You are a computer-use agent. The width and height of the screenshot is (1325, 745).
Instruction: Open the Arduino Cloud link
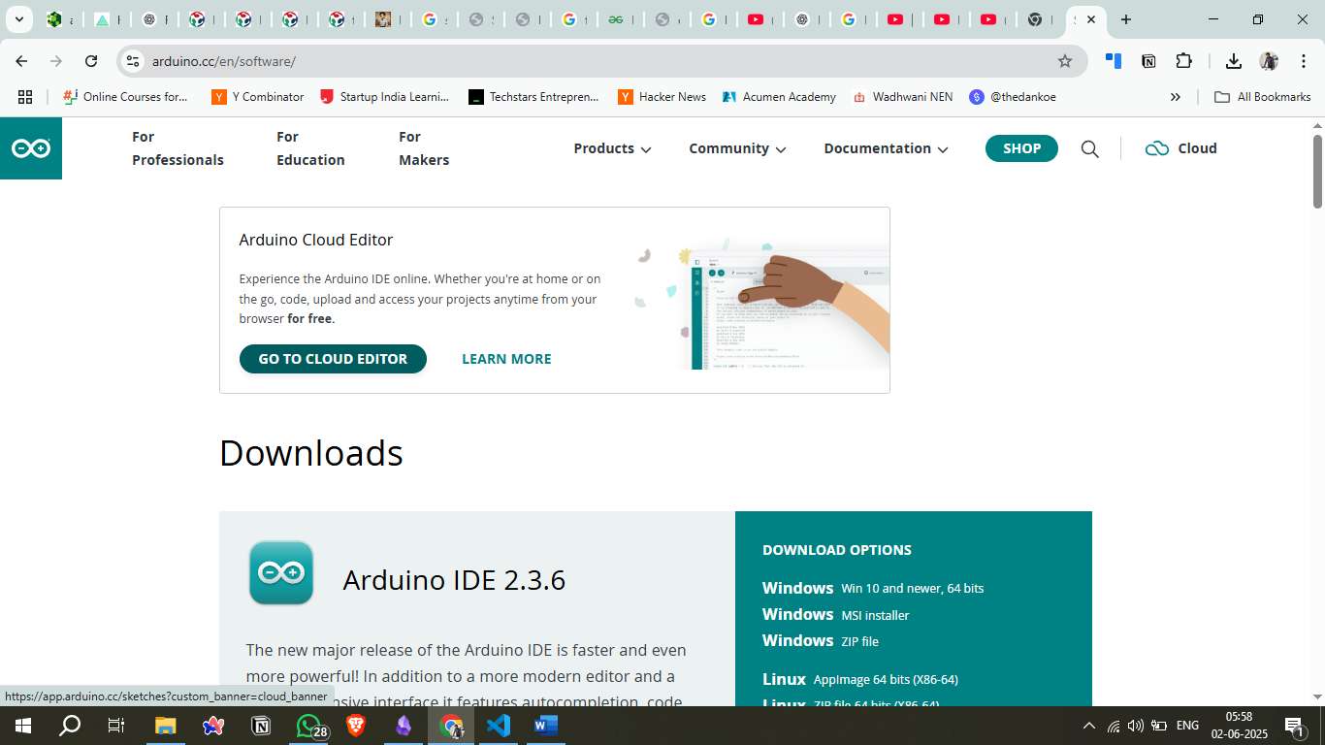[1180, 148]
